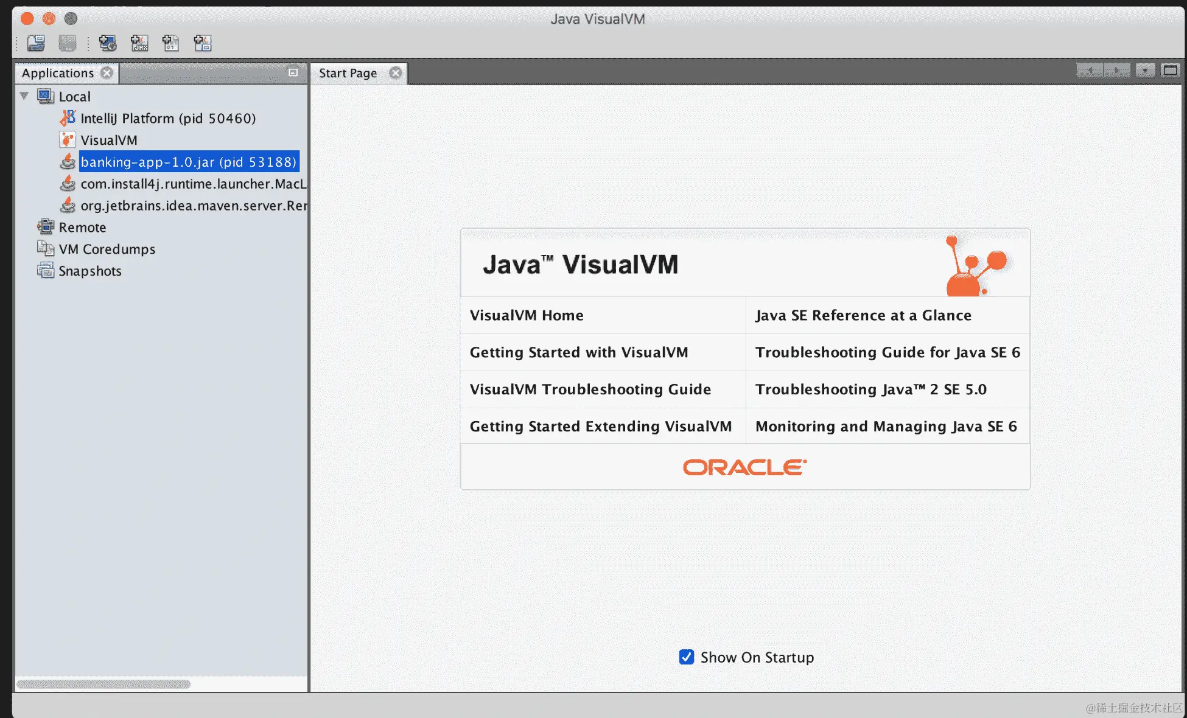Switch to the Start Page tab

tap(348, 73)
